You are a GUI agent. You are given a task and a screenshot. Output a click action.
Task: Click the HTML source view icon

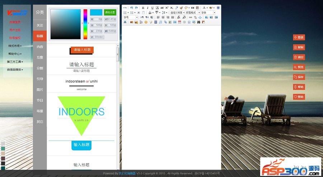tap(125, 8)
